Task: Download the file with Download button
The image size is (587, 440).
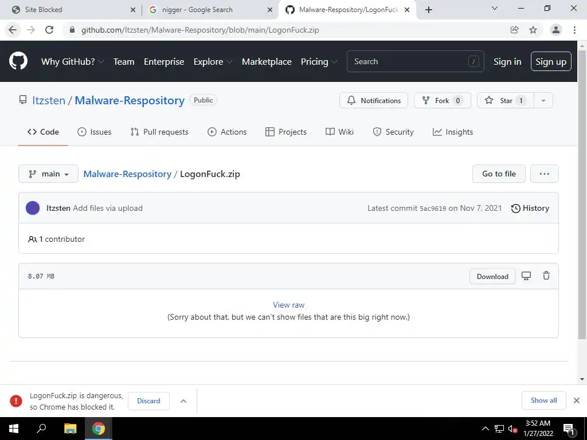Action: pyautogui.click(x=492, y=277)
